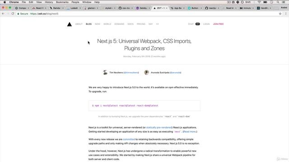Click Tim Neutkens' avatar
This screenshot has height=162, width=289.
105,72
